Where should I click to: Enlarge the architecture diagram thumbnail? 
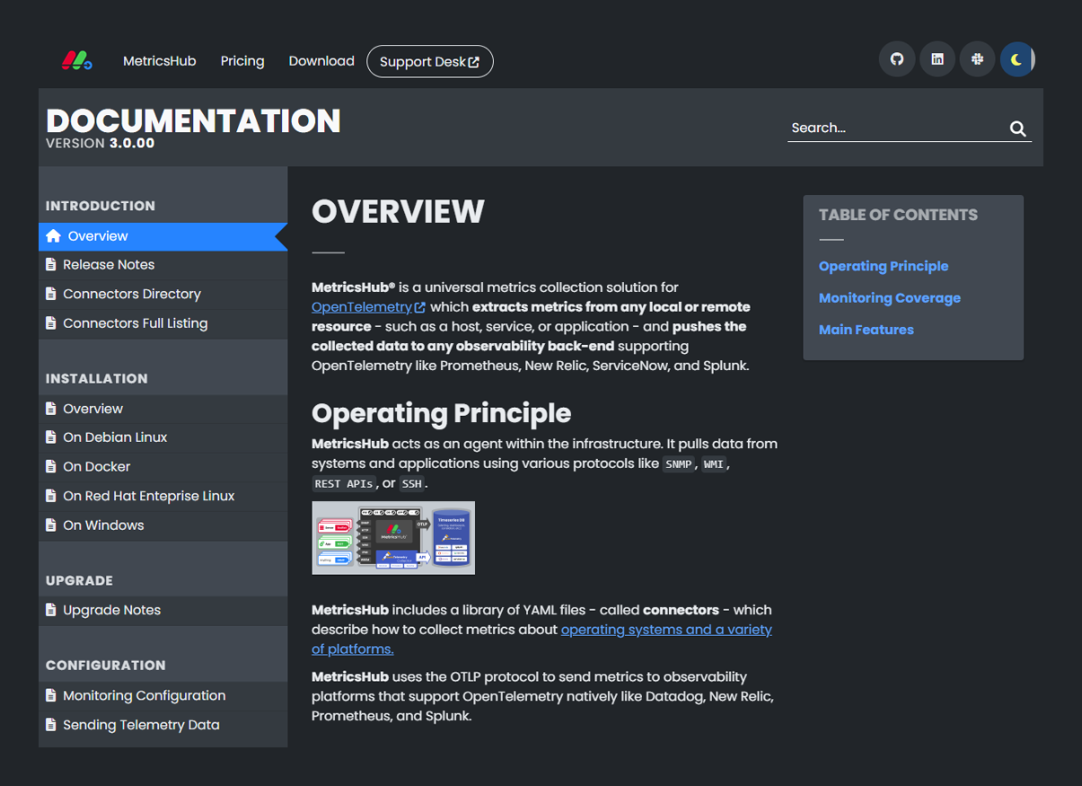(393, 538)
